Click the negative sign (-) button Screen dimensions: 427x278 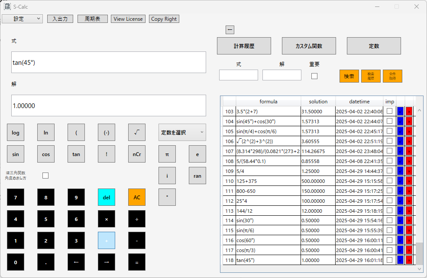click(107, 132)
